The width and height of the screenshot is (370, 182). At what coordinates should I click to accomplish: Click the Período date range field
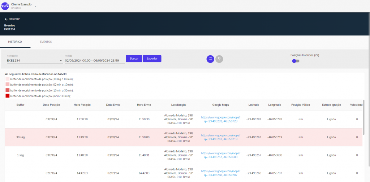[x=95, y=61]
